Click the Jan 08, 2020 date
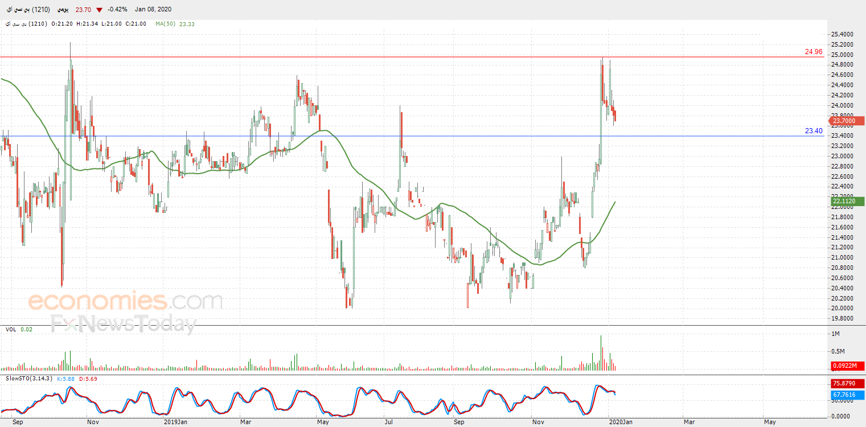Viewport: 866px width, 427px height. (x=153, y=10)
